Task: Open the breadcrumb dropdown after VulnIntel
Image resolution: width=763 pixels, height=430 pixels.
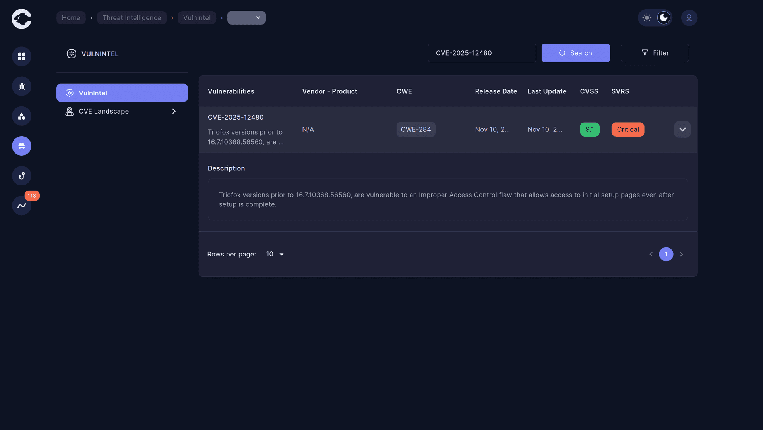Action: pos(246,17)
